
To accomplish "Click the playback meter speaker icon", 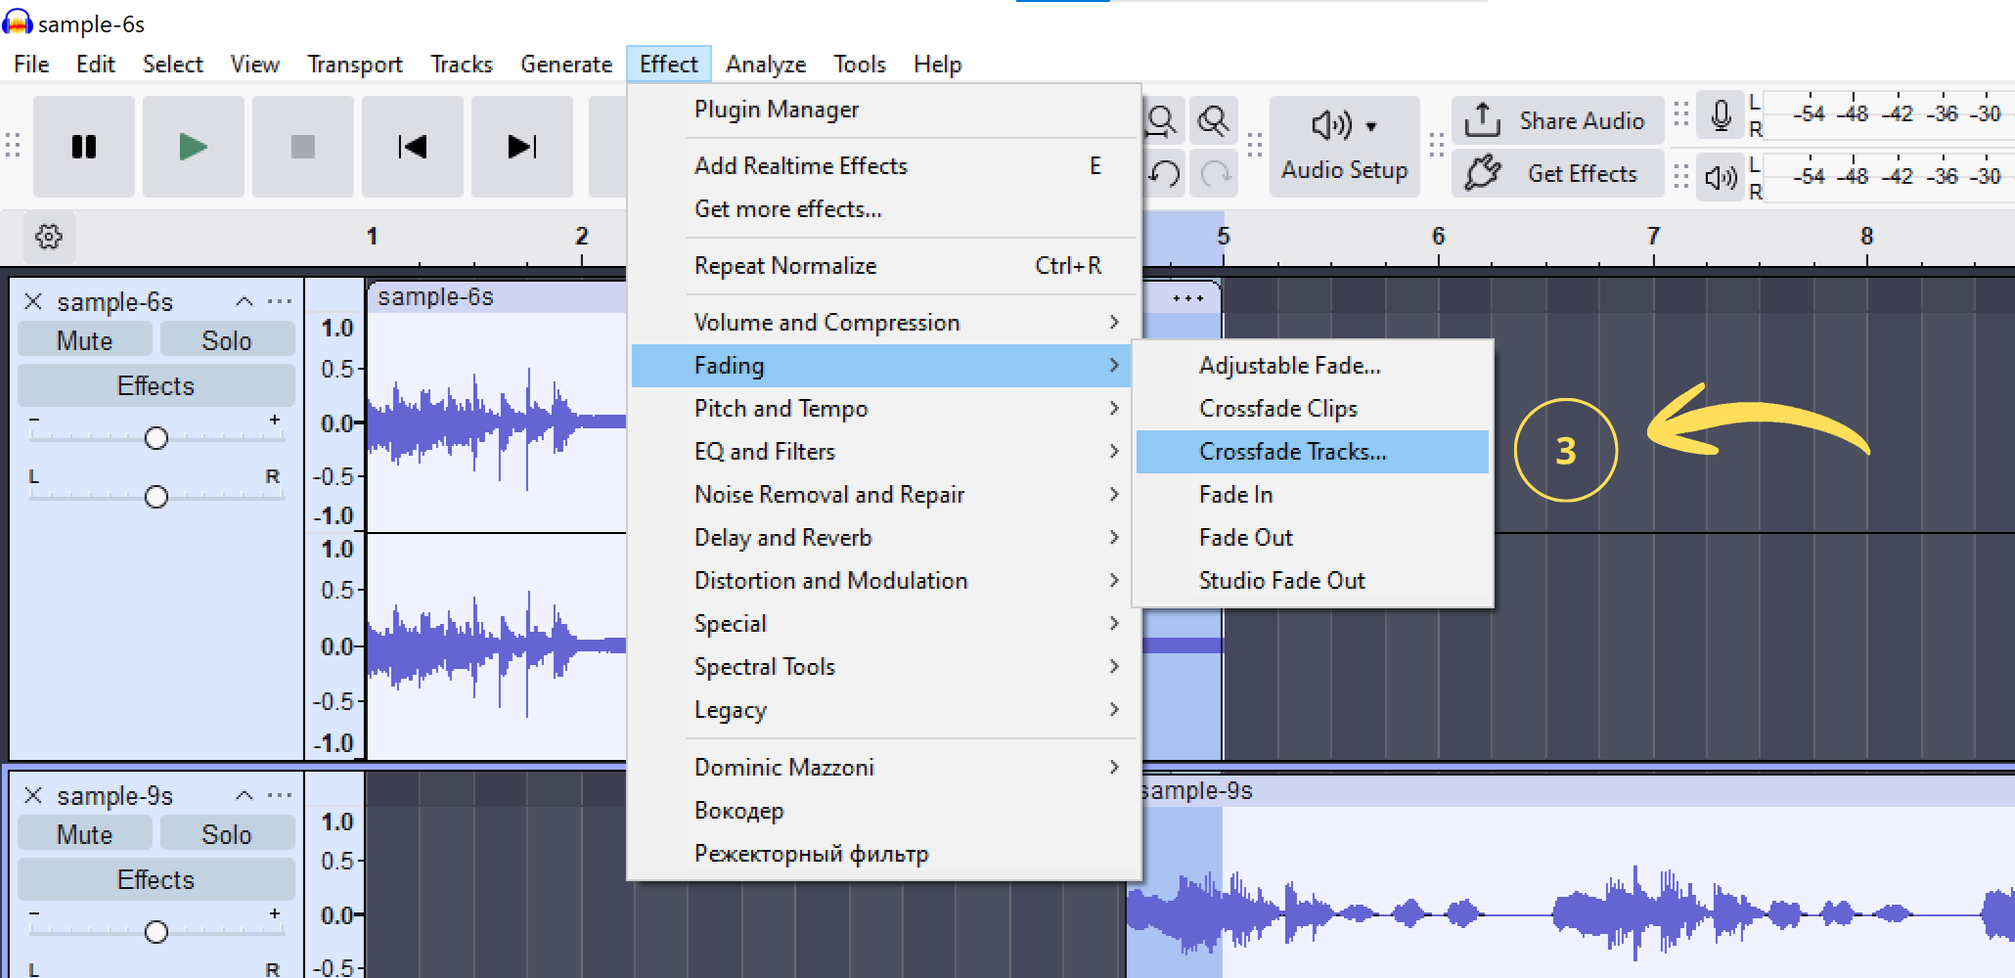I will coord(1720,178).
